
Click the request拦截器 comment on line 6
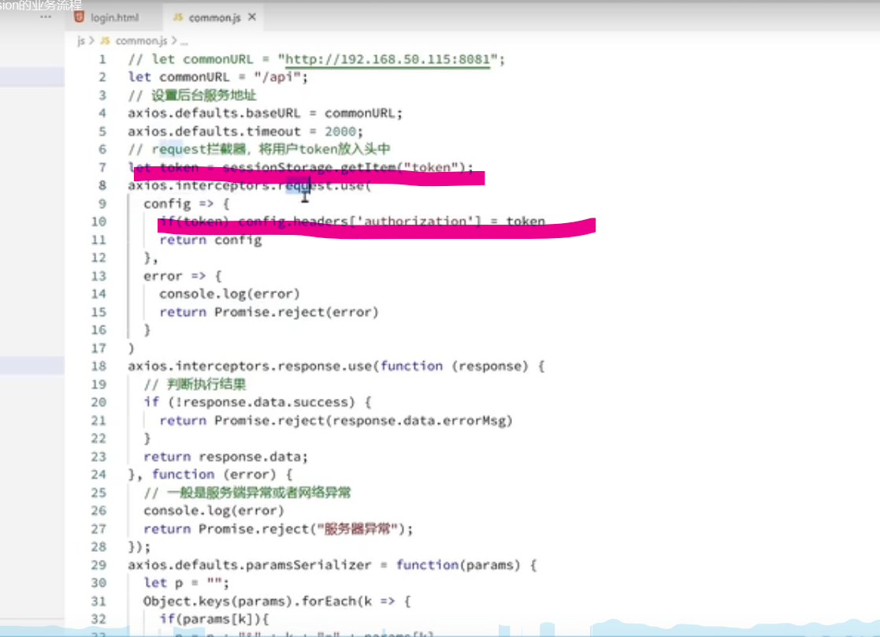click(258, 150)
